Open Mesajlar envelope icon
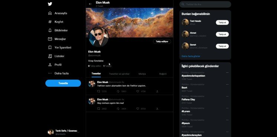The image size is (277, 137). [x=50, y=39]
